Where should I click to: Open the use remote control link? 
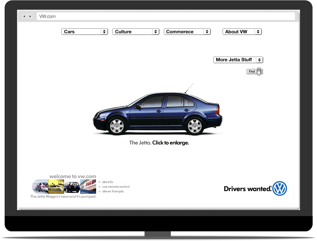click(x=116, y=187)
